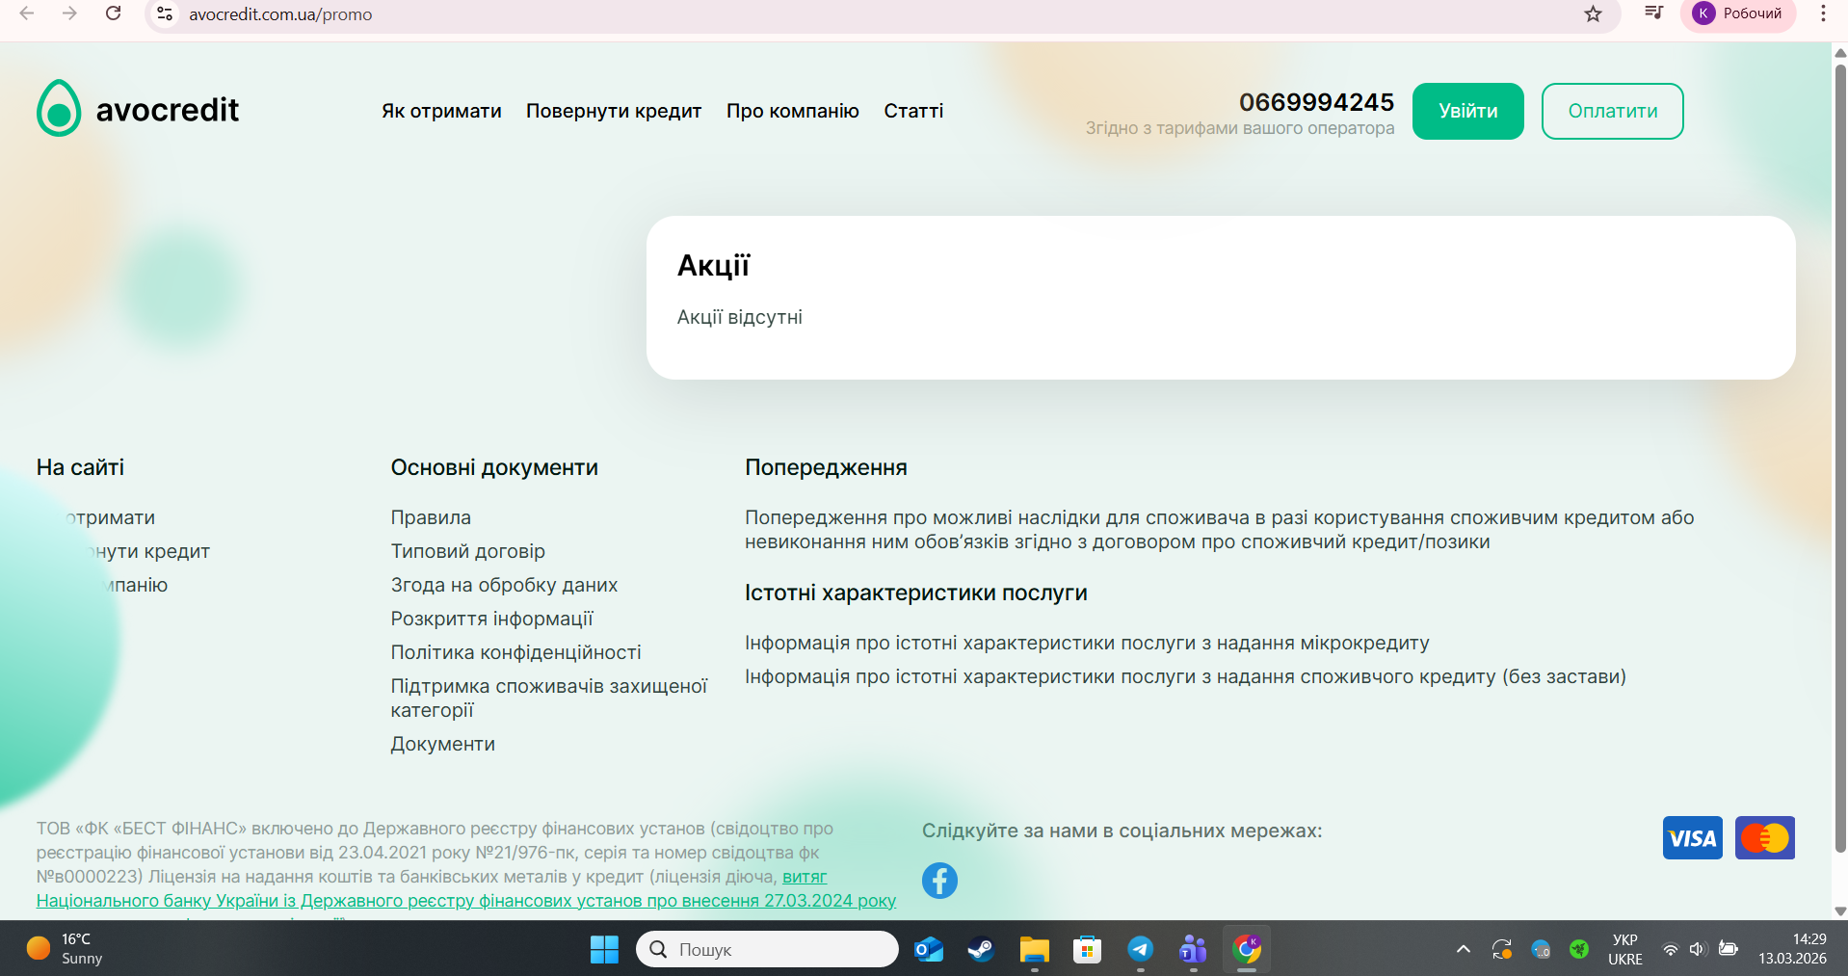Click the Істотні характеристики послуги heading
The width and height of the screenshot is (1848, 976).
pos(916,593)
